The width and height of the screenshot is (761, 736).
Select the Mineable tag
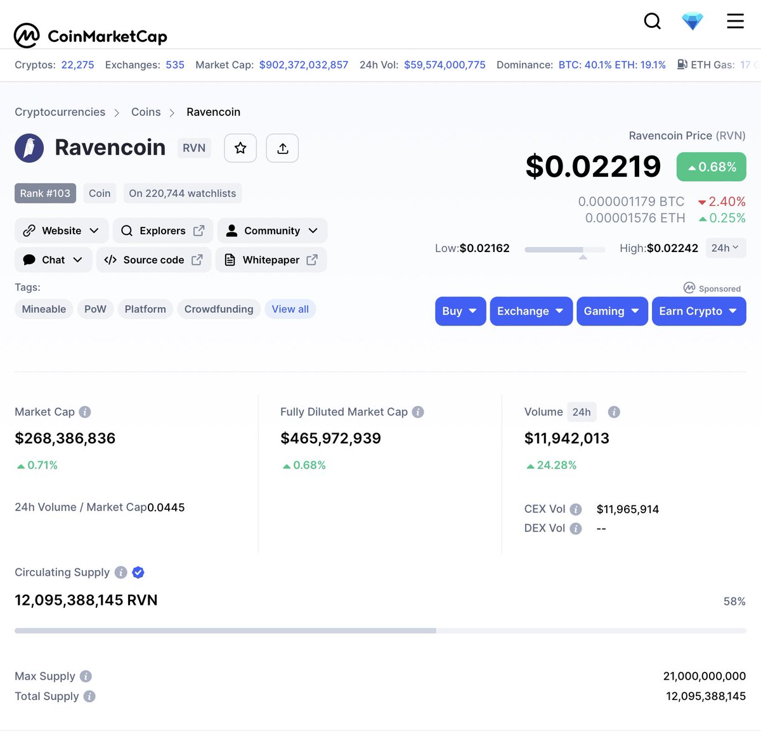pos(44,309)
